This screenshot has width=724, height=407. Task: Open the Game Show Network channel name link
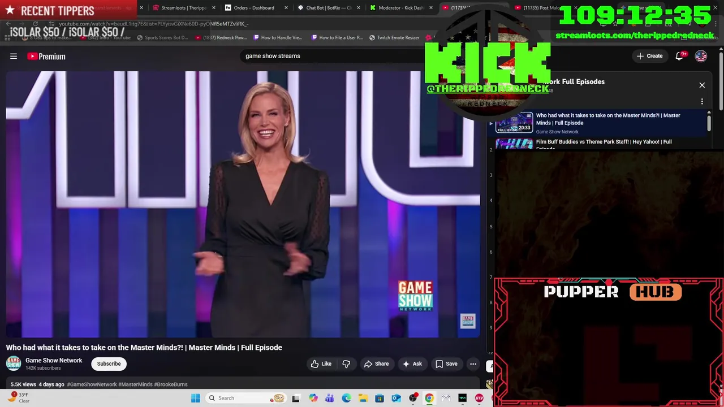pos(54,360)
